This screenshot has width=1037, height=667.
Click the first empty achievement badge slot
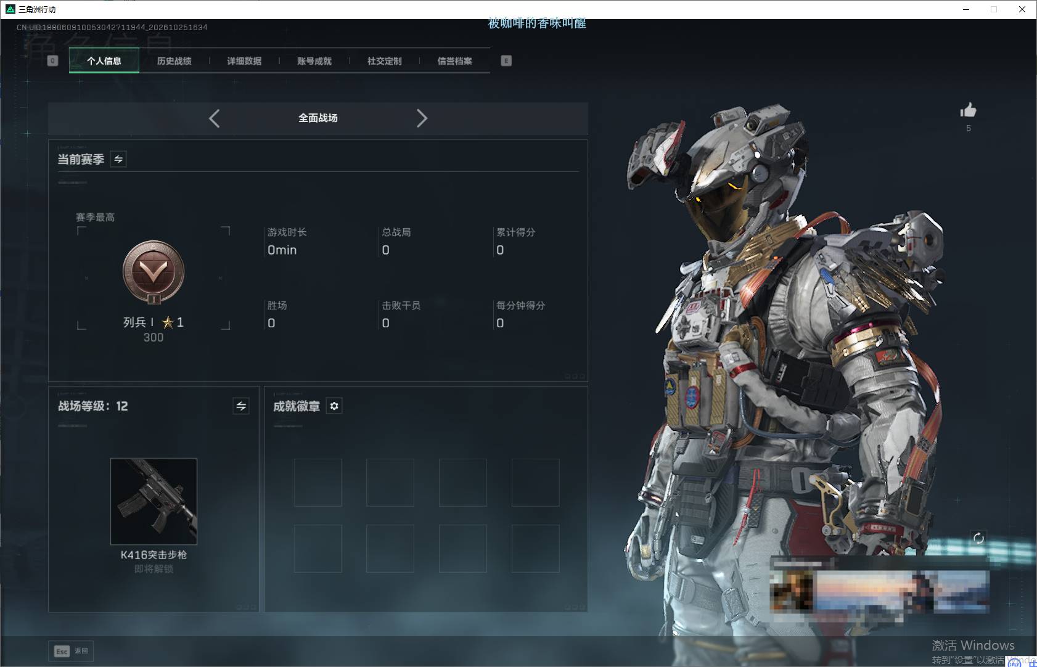point(318,483)
